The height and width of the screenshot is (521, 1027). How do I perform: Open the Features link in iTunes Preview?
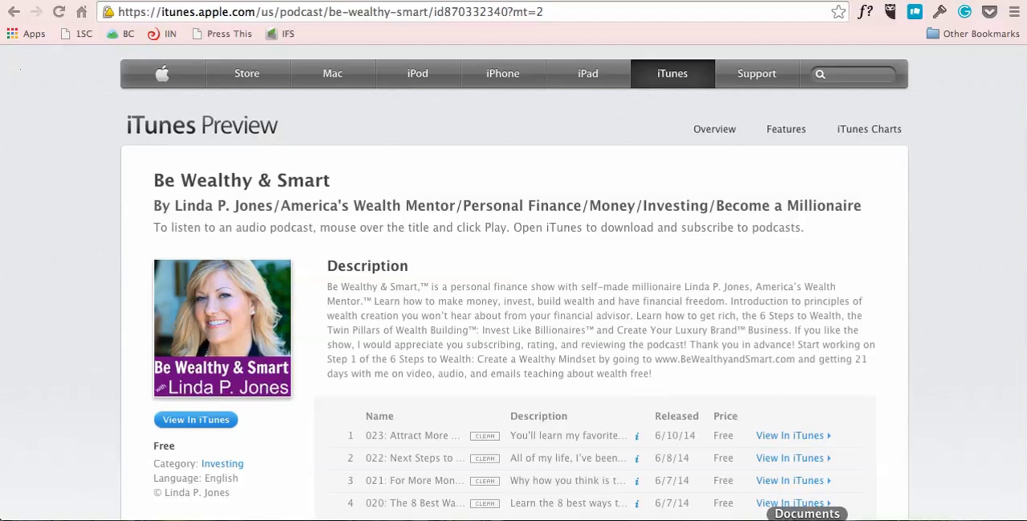click(x=786, y=129)
